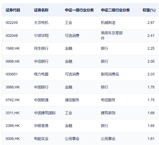This screenshot has height=145, width=159.
Task: Click weight value 2.05
Action: point(151,61)
